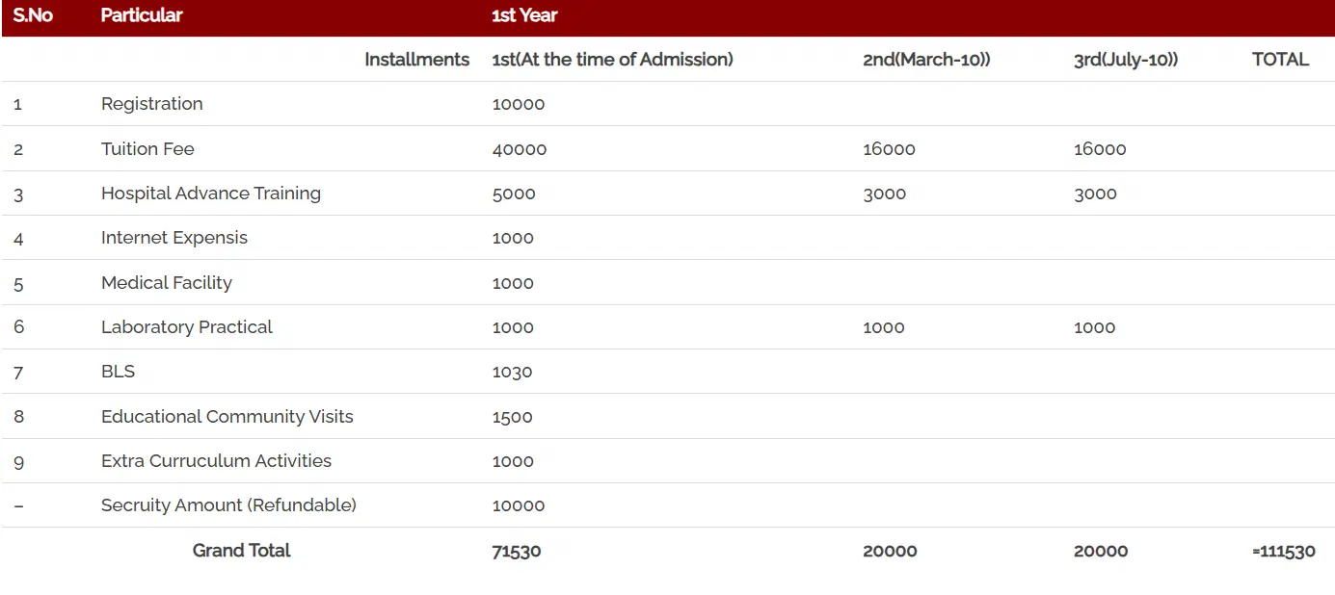Viewport: 1335px width, 595px height.
Task: Click the BLS amount 1030
Action: (x=512, y=372)
